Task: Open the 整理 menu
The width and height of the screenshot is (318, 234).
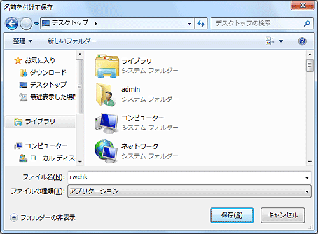Action: click(23, 41)
